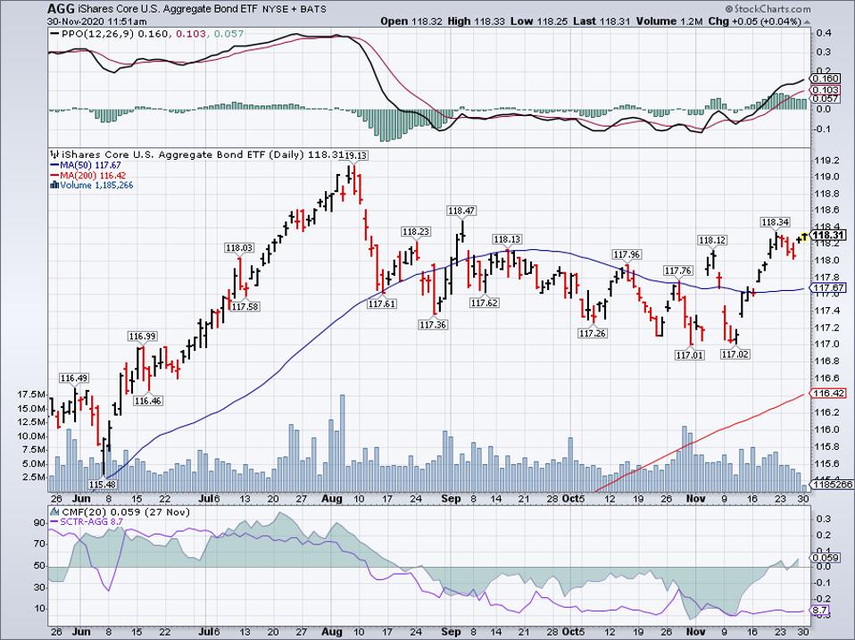Click the Volume 1,185,266 legend entry

(96, 185)
